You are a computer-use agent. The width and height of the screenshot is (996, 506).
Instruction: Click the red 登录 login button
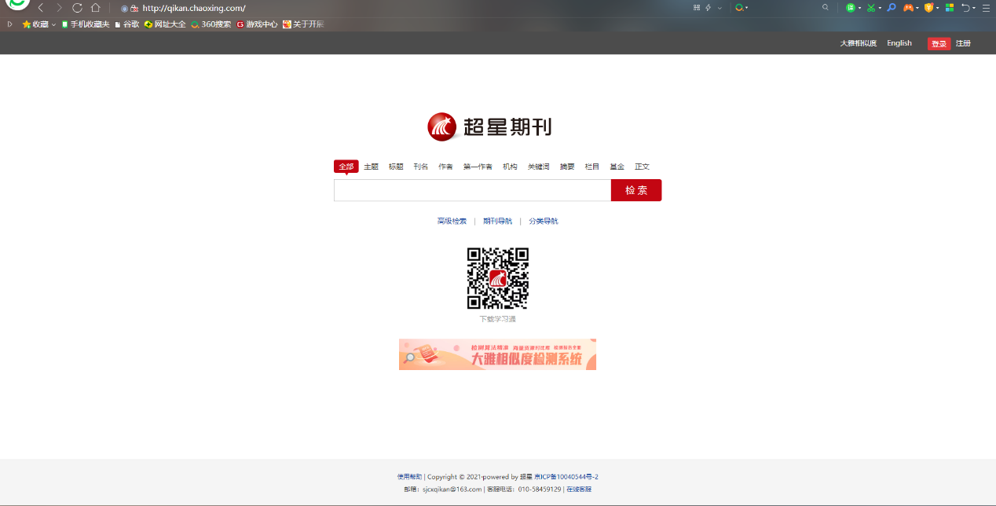click(x=939, y=44)
